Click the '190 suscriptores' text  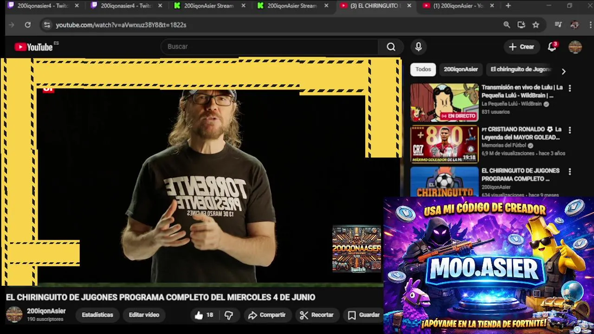pyautogui.click(x=45, y=320)
